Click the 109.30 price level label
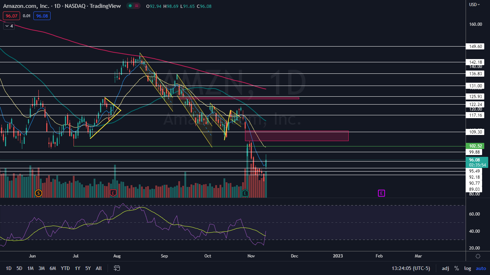The width and height of the screenshot is (490, 275). click(475, 132)
